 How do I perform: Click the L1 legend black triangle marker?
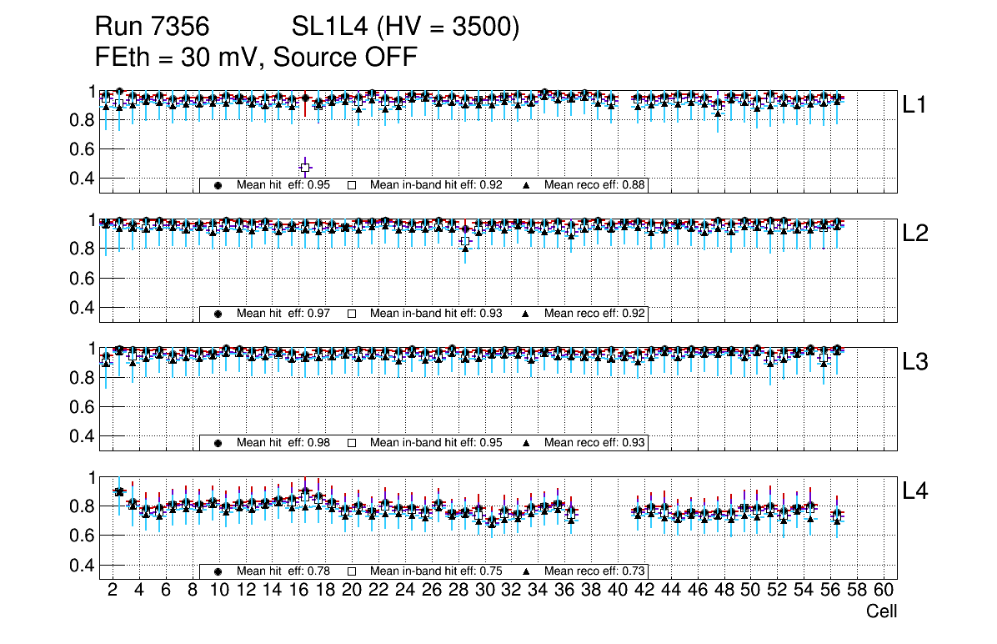click(x=526, y=185)
